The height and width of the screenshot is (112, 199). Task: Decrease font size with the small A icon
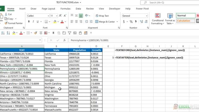[x=65, y=16]
